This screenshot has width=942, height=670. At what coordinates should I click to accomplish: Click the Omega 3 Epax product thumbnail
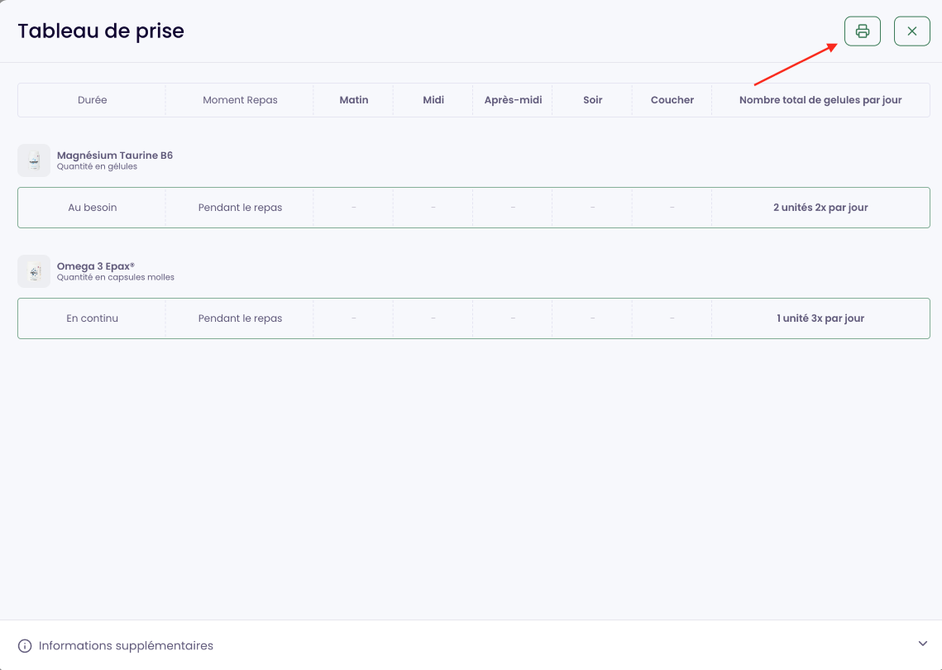pos(34,271)
